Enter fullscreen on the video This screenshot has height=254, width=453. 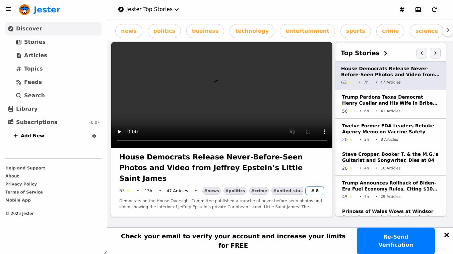(308, 132)
